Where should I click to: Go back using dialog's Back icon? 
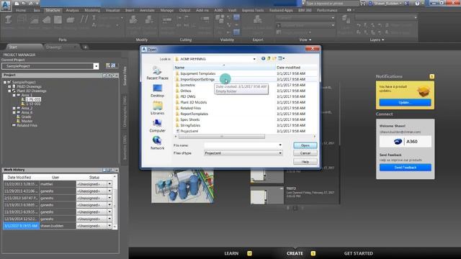(x=263, y=59)
